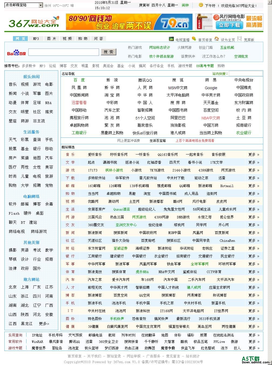Click the flower icon beside 首页修复
272x365 pixels.
pos(194,39)
